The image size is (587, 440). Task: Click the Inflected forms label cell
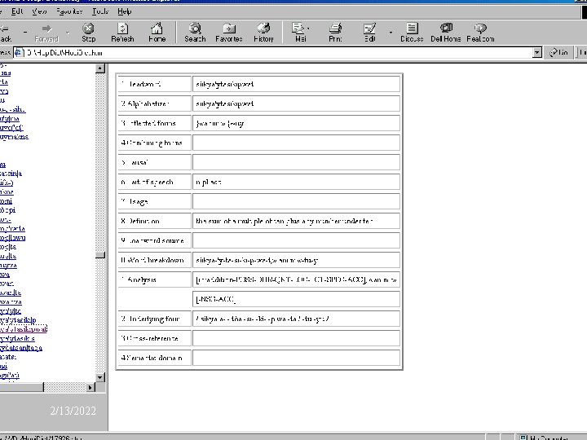(x=154, y=123)
